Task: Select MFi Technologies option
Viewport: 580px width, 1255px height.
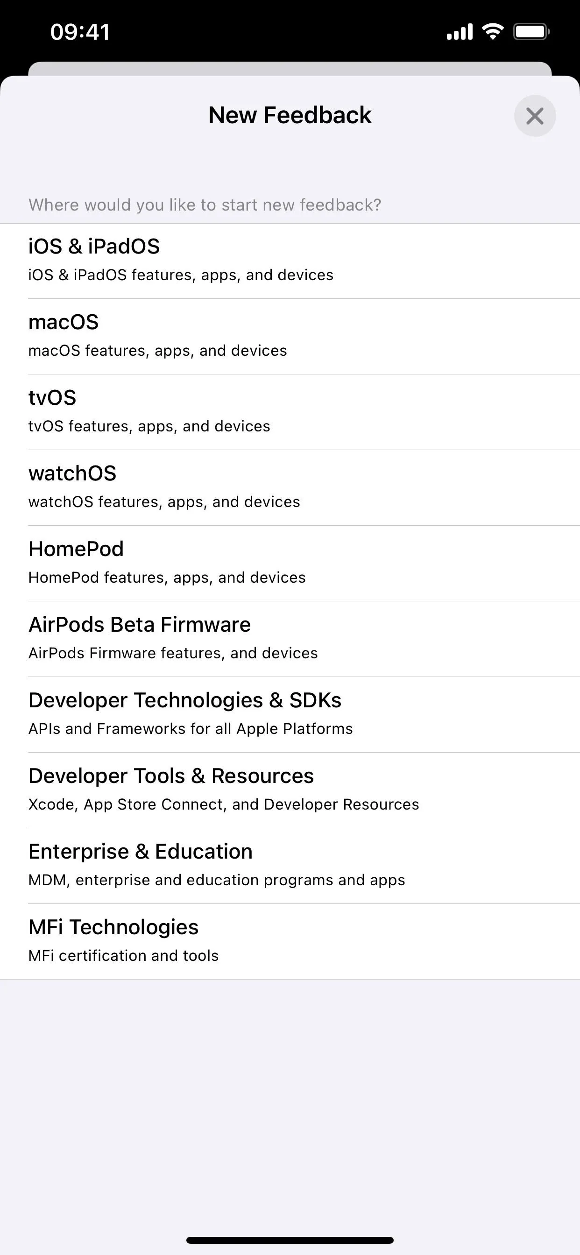Action: point(290,941)
